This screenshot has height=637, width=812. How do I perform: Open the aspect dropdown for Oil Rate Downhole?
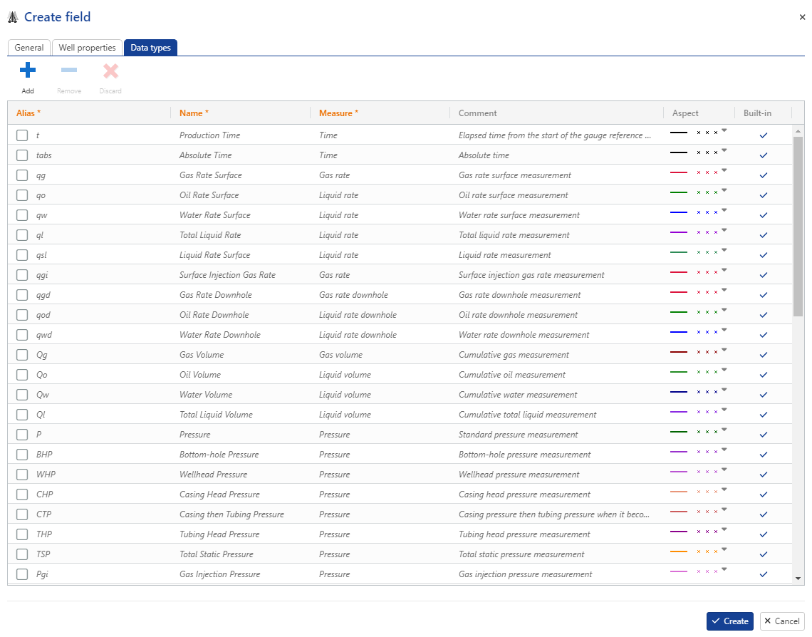coord(724,310)
